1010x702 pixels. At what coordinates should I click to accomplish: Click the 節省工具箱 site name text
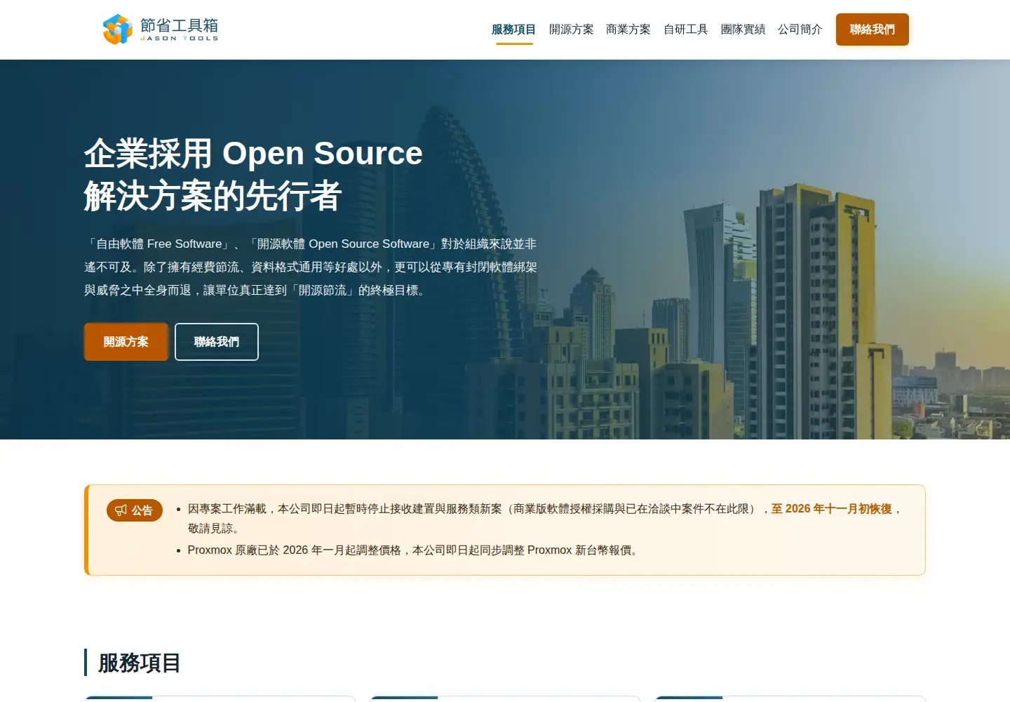tap(180, 26)
